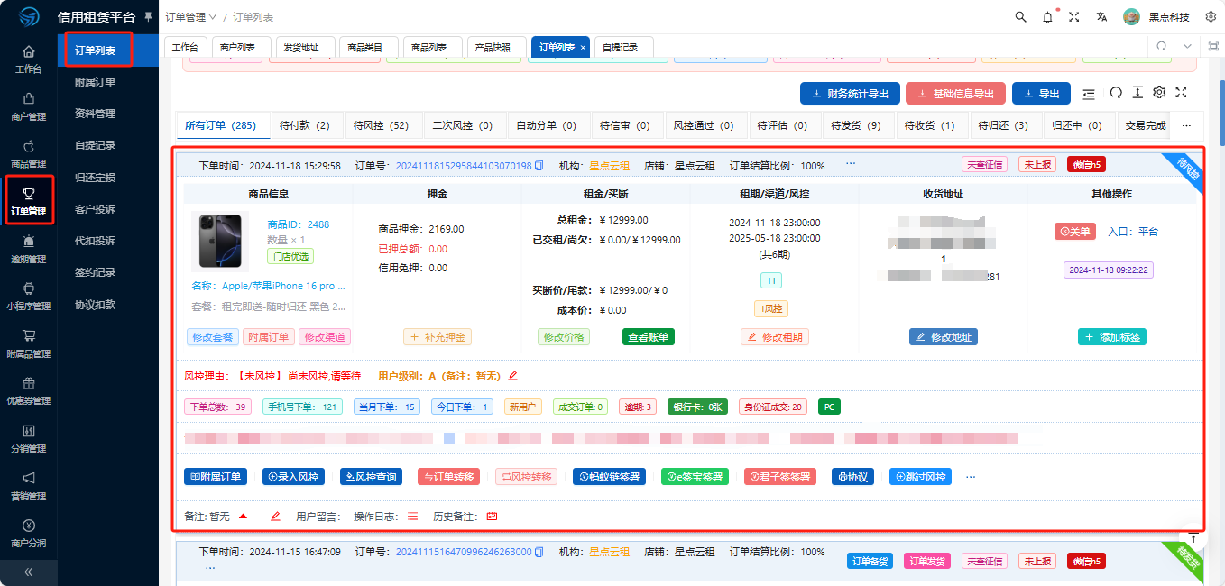This screenshot has width=1225, height=586.
Task: Click the scroll-to-top arrow button
Action: click(1193, 537)
